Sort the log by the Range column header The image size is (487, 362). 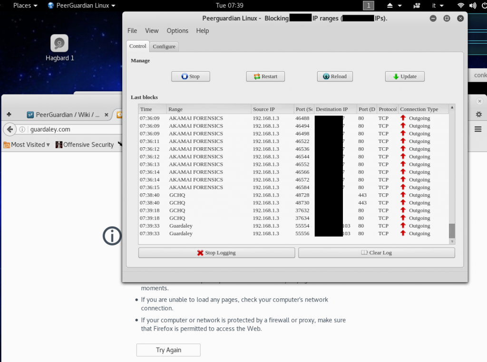tap(209, 109)
